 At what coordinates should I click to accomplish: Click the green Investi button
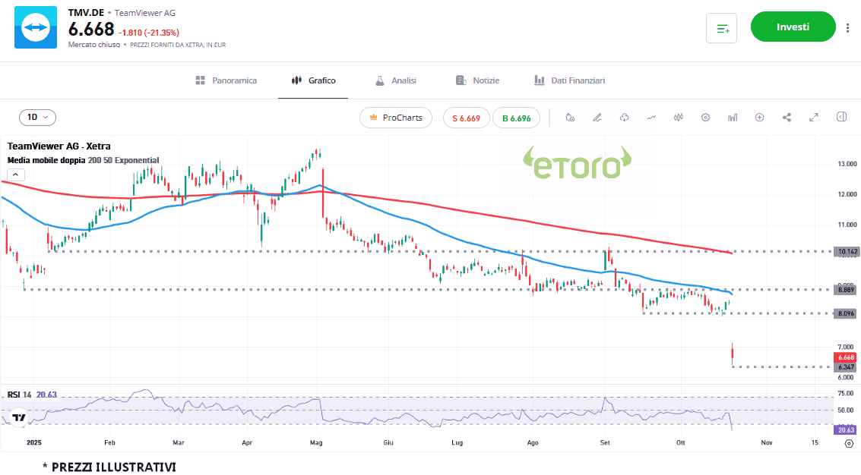pos(793,27)
